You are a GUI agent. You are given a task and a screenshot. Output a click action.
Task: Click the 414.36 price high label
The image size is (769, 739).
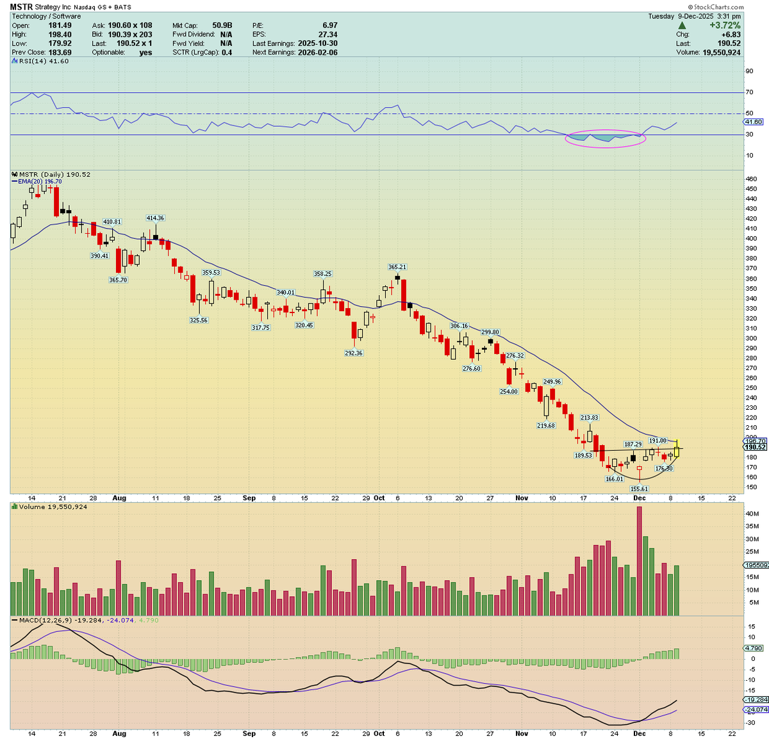point(155,218)
